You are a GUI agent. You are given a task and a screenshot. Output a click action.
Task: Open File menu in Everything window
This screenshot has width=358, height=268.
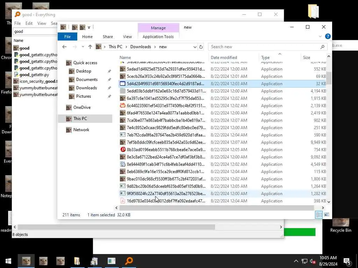click(17, 23)
